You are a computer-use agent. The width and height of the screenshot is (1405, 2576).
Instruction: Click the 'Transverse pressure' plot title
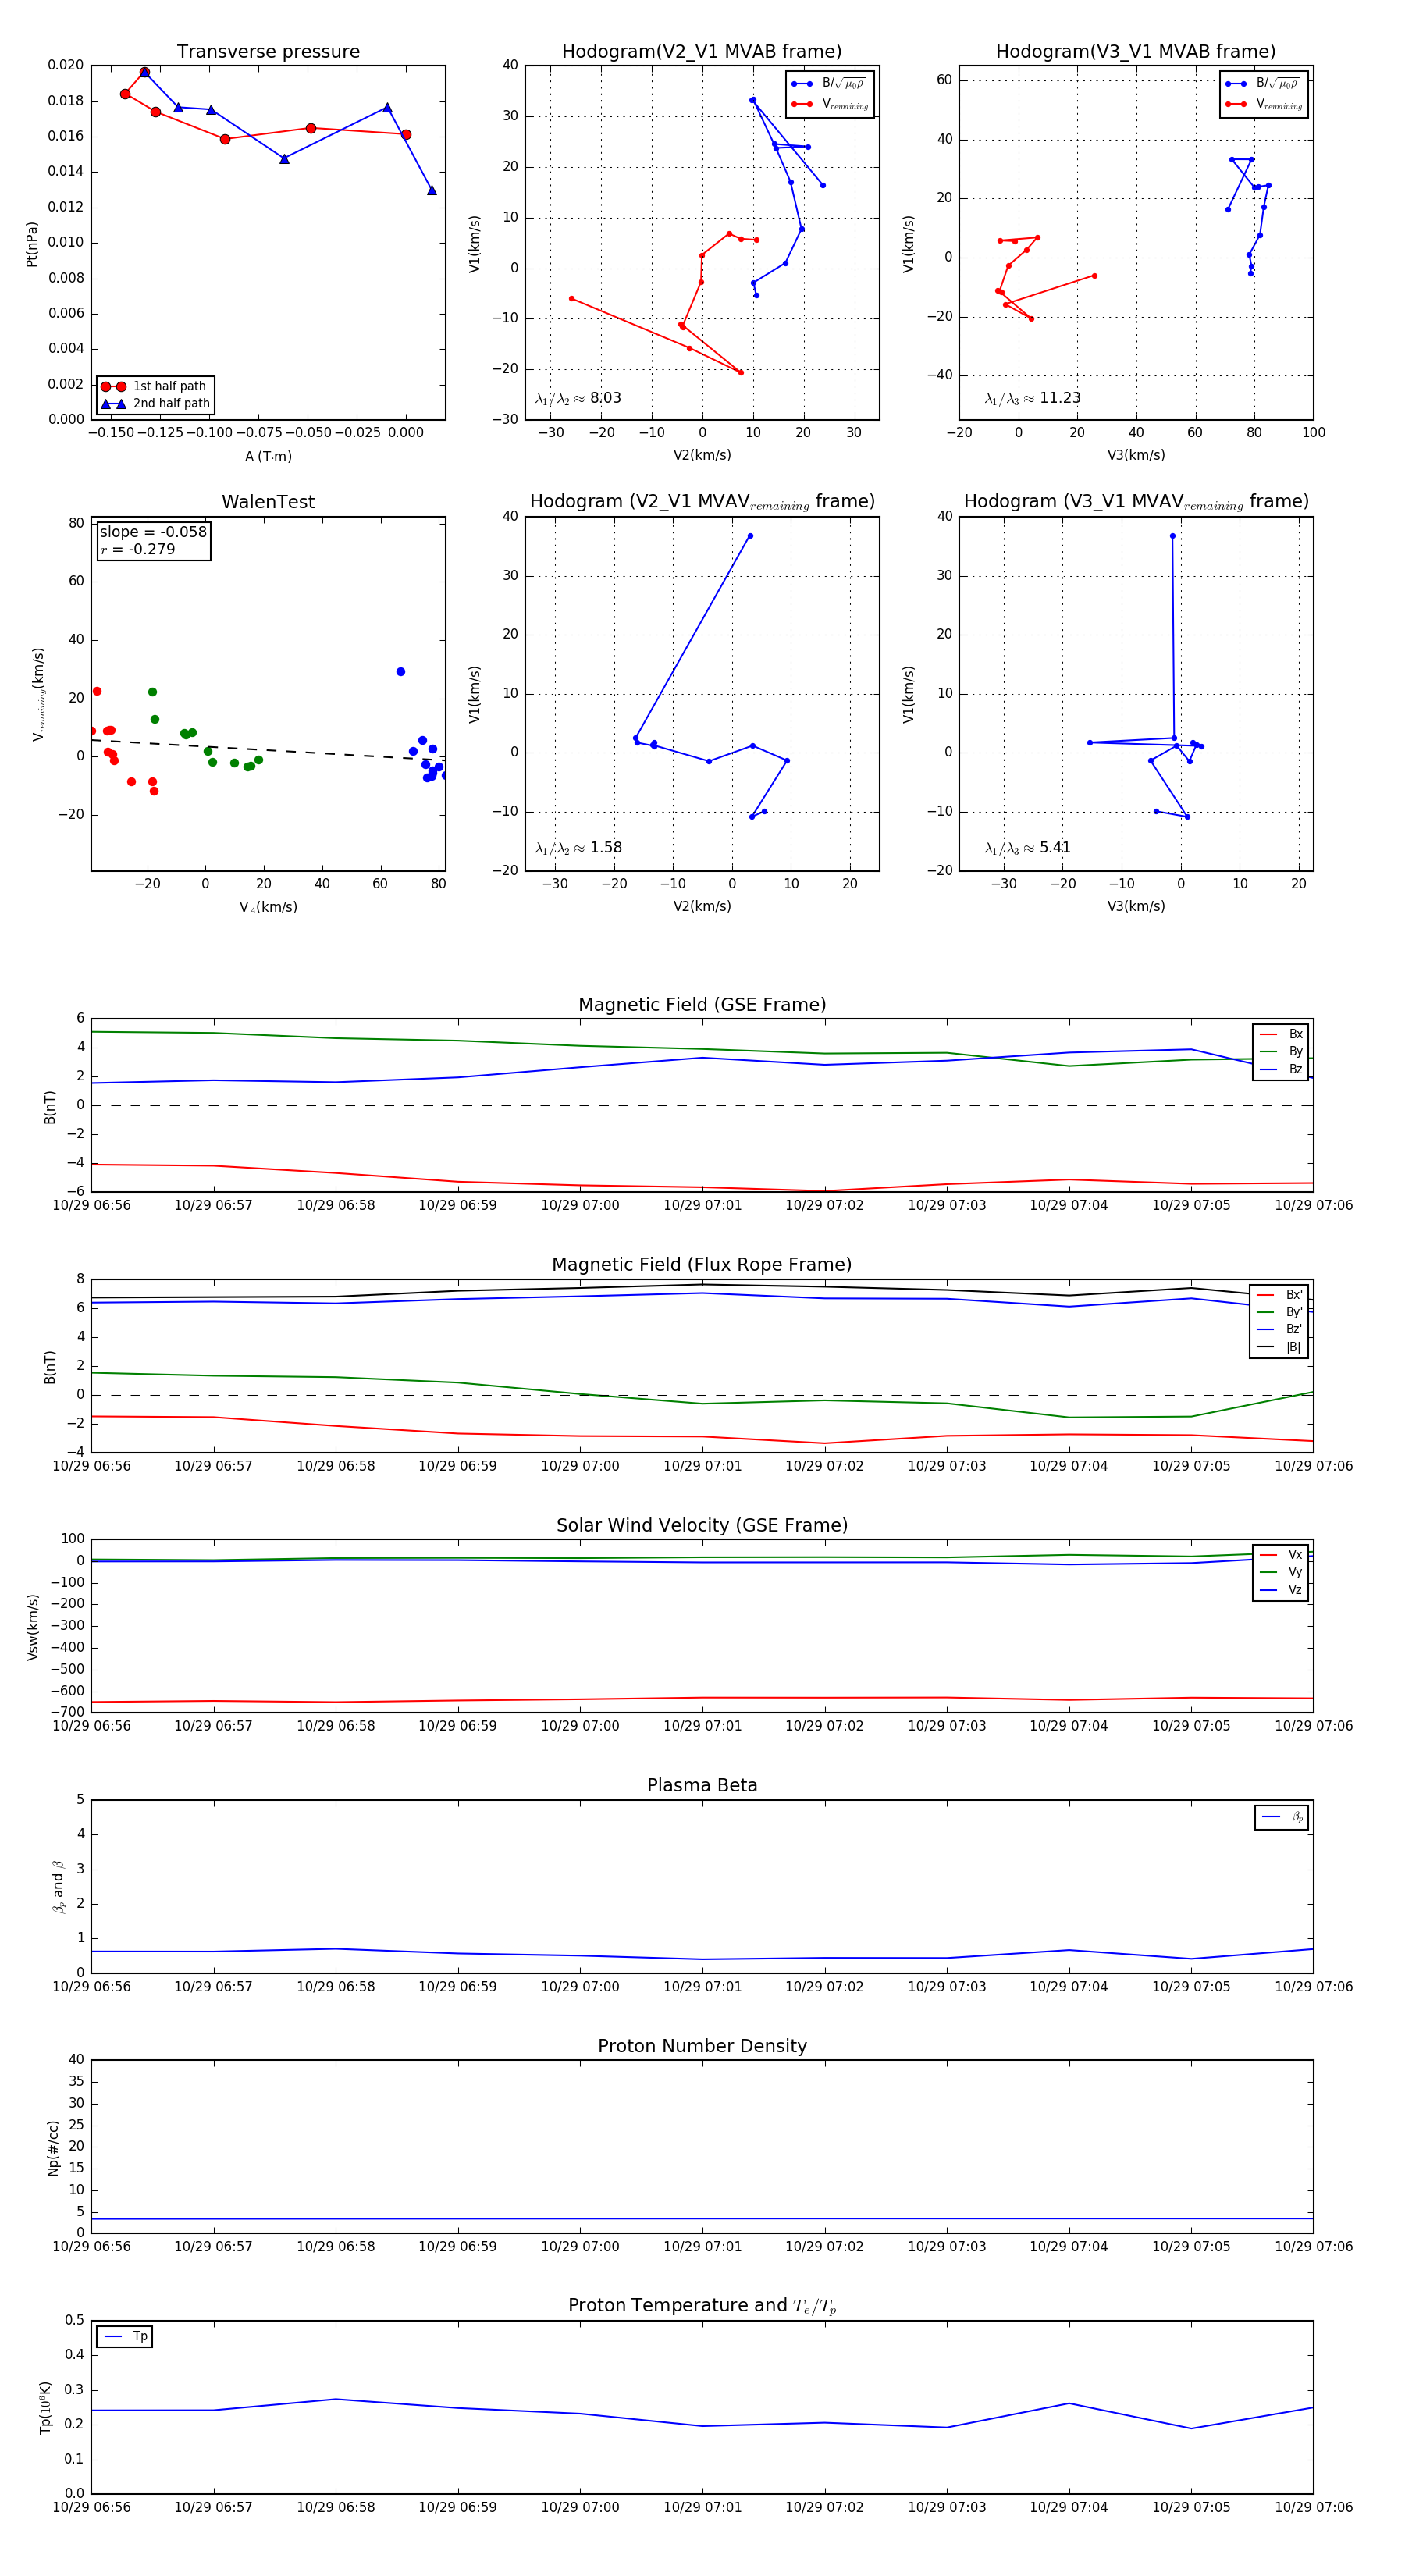(268, 52)
